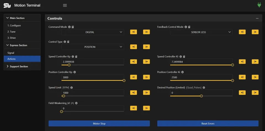Open the Feedback Control Mode dropdown showing SENSOR LESS
This screenshot has width=265, height=131.
click(x=201, y=32)
